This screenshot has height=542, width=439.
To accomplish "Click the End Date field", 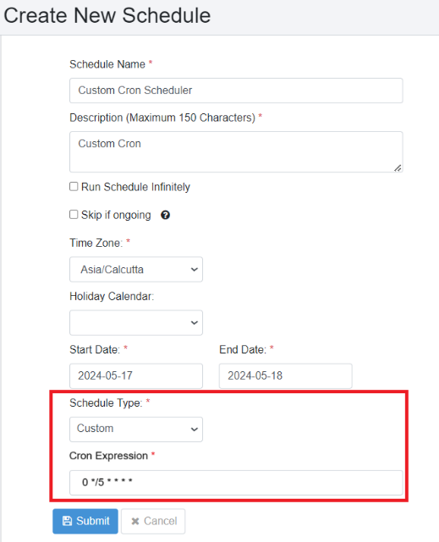I will [x=286, y=376].
